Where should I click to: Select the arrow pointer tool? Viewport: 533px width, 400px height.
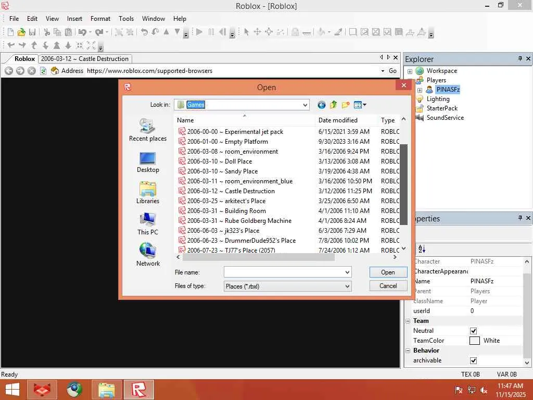(246, 32)
